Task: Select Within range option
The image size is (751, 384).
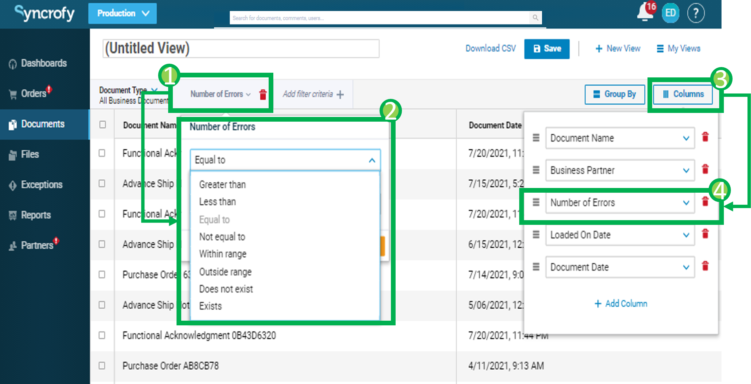Action: (223, 254)
